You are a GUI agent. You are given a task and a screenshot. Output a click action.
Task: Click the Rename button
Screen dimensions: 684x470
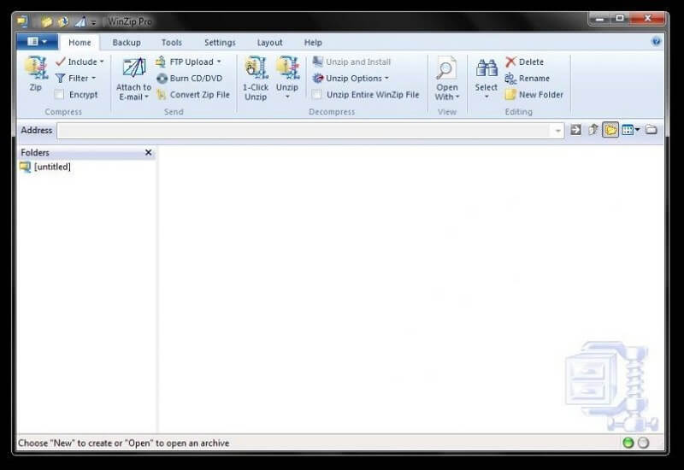(x=527, y=79)
